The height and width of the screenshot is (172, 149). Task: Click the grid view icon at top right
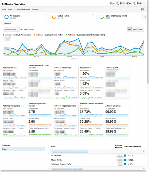pyautogui.click(x=142, y=9)
